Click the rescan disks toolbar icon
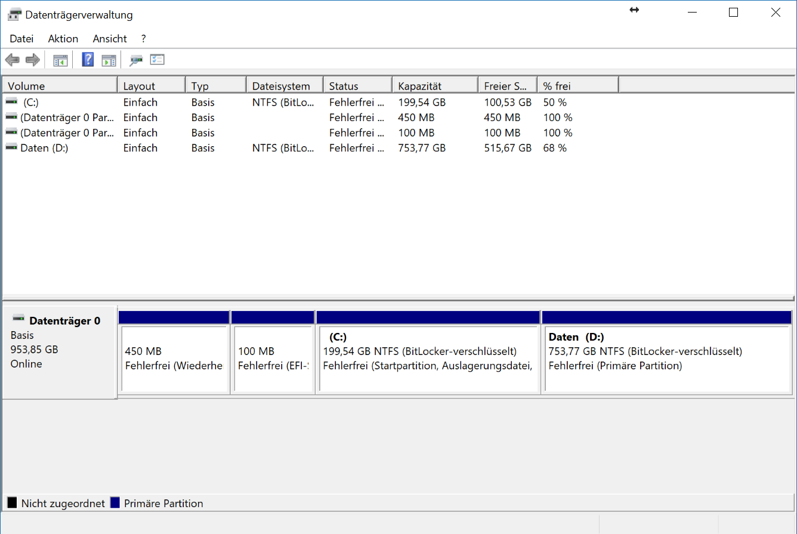Image resolution: width=797 pixels, height=534 pixels. (137, 60)
